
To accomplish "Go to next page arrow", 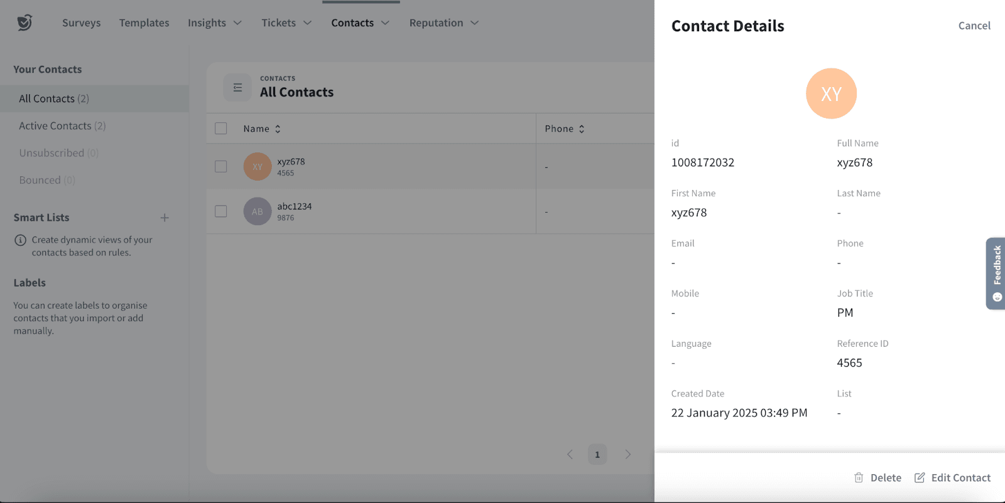I will 627,454.
